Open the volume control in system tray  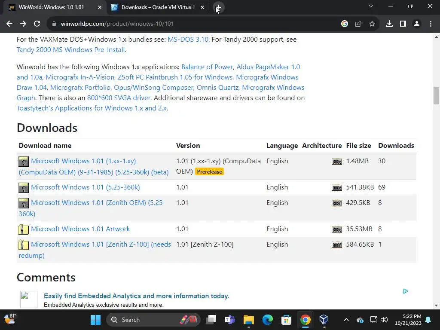[384, 320]
